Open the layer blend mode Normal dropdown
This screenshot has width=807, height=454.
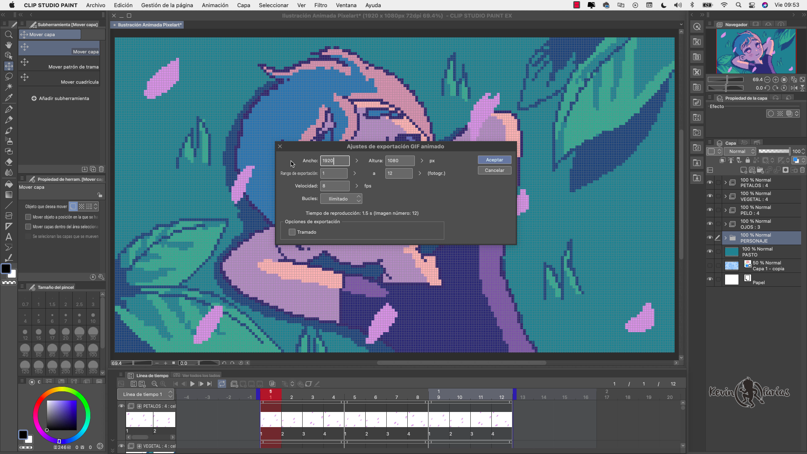[x=740, y=151]
